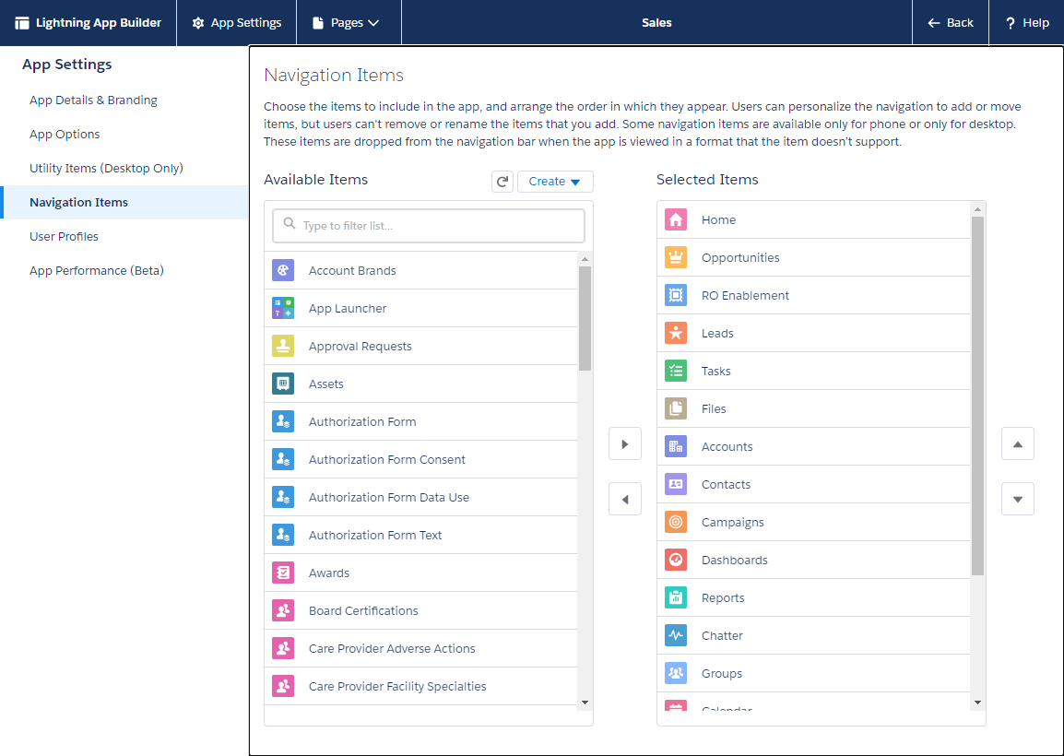Image resolution: width=1064 pixels, height=756 pixels.
Task: Open User Profiles settings
Action: coord(64,236)
